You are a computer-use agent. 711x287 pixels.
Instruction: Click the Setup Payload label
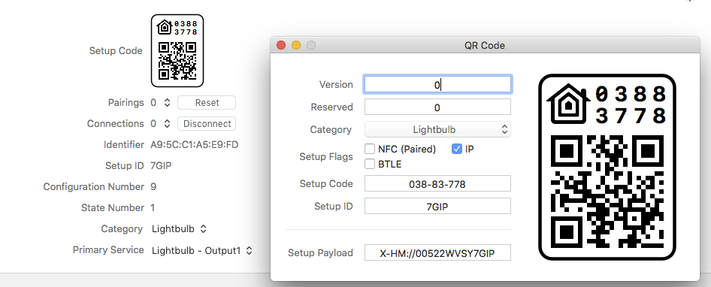point(320,252)
